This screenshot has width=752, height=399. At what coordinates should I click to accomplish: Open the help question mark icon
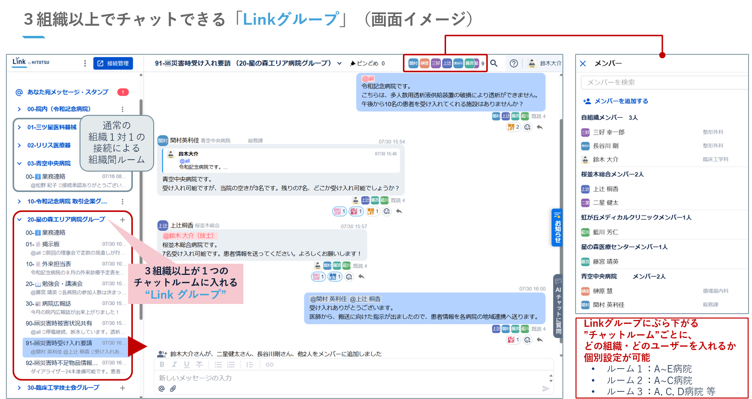pyautogui.click(x=514, y=63)
